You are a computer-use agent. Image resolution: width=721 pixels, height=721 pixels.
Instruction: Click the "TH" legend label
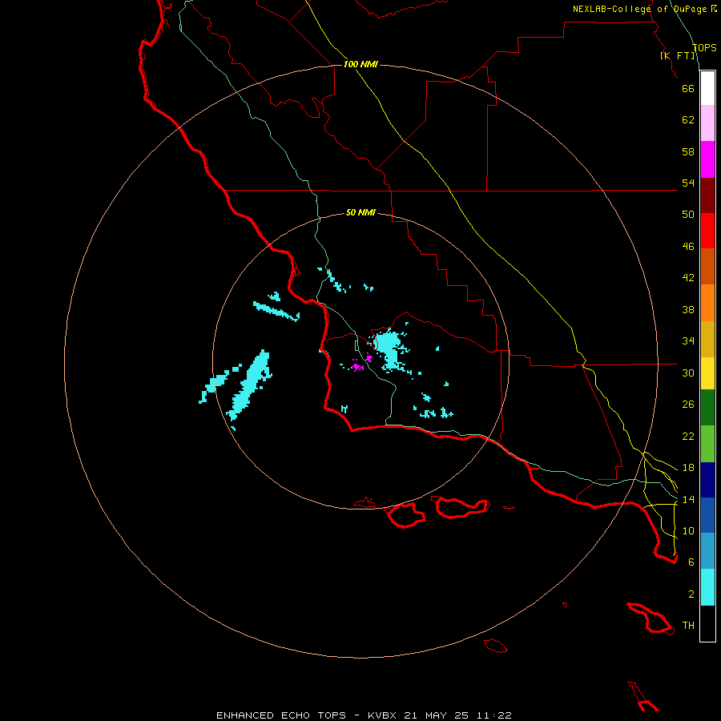point(688,626)
